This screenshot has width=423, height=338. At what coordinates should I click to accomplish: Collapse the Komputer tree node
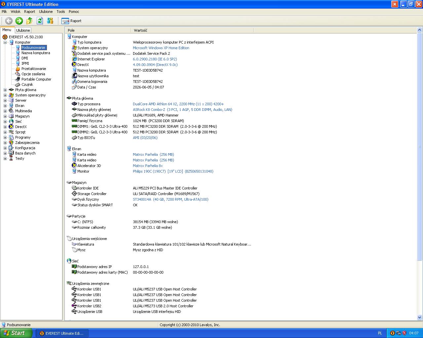point(5,42)
